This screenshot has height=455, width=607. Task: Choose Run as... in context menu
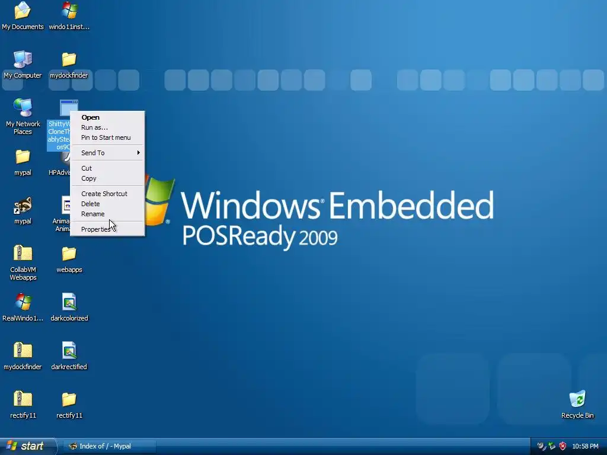pos(107,127)
